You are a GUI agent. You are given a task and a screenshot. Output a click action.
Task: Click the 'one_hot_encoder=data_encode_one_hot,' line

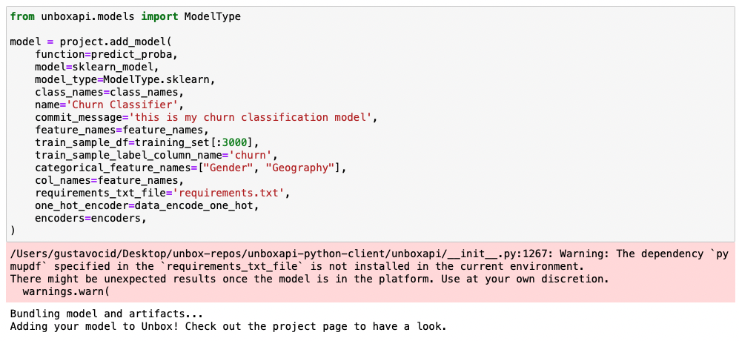pos(147,205)
